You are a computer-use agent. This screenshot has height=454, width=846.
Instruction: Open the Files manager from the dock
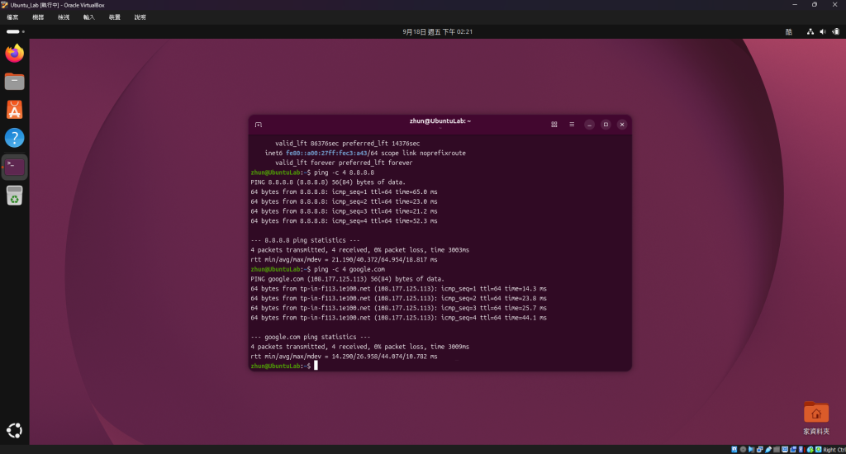coord(15,82)
